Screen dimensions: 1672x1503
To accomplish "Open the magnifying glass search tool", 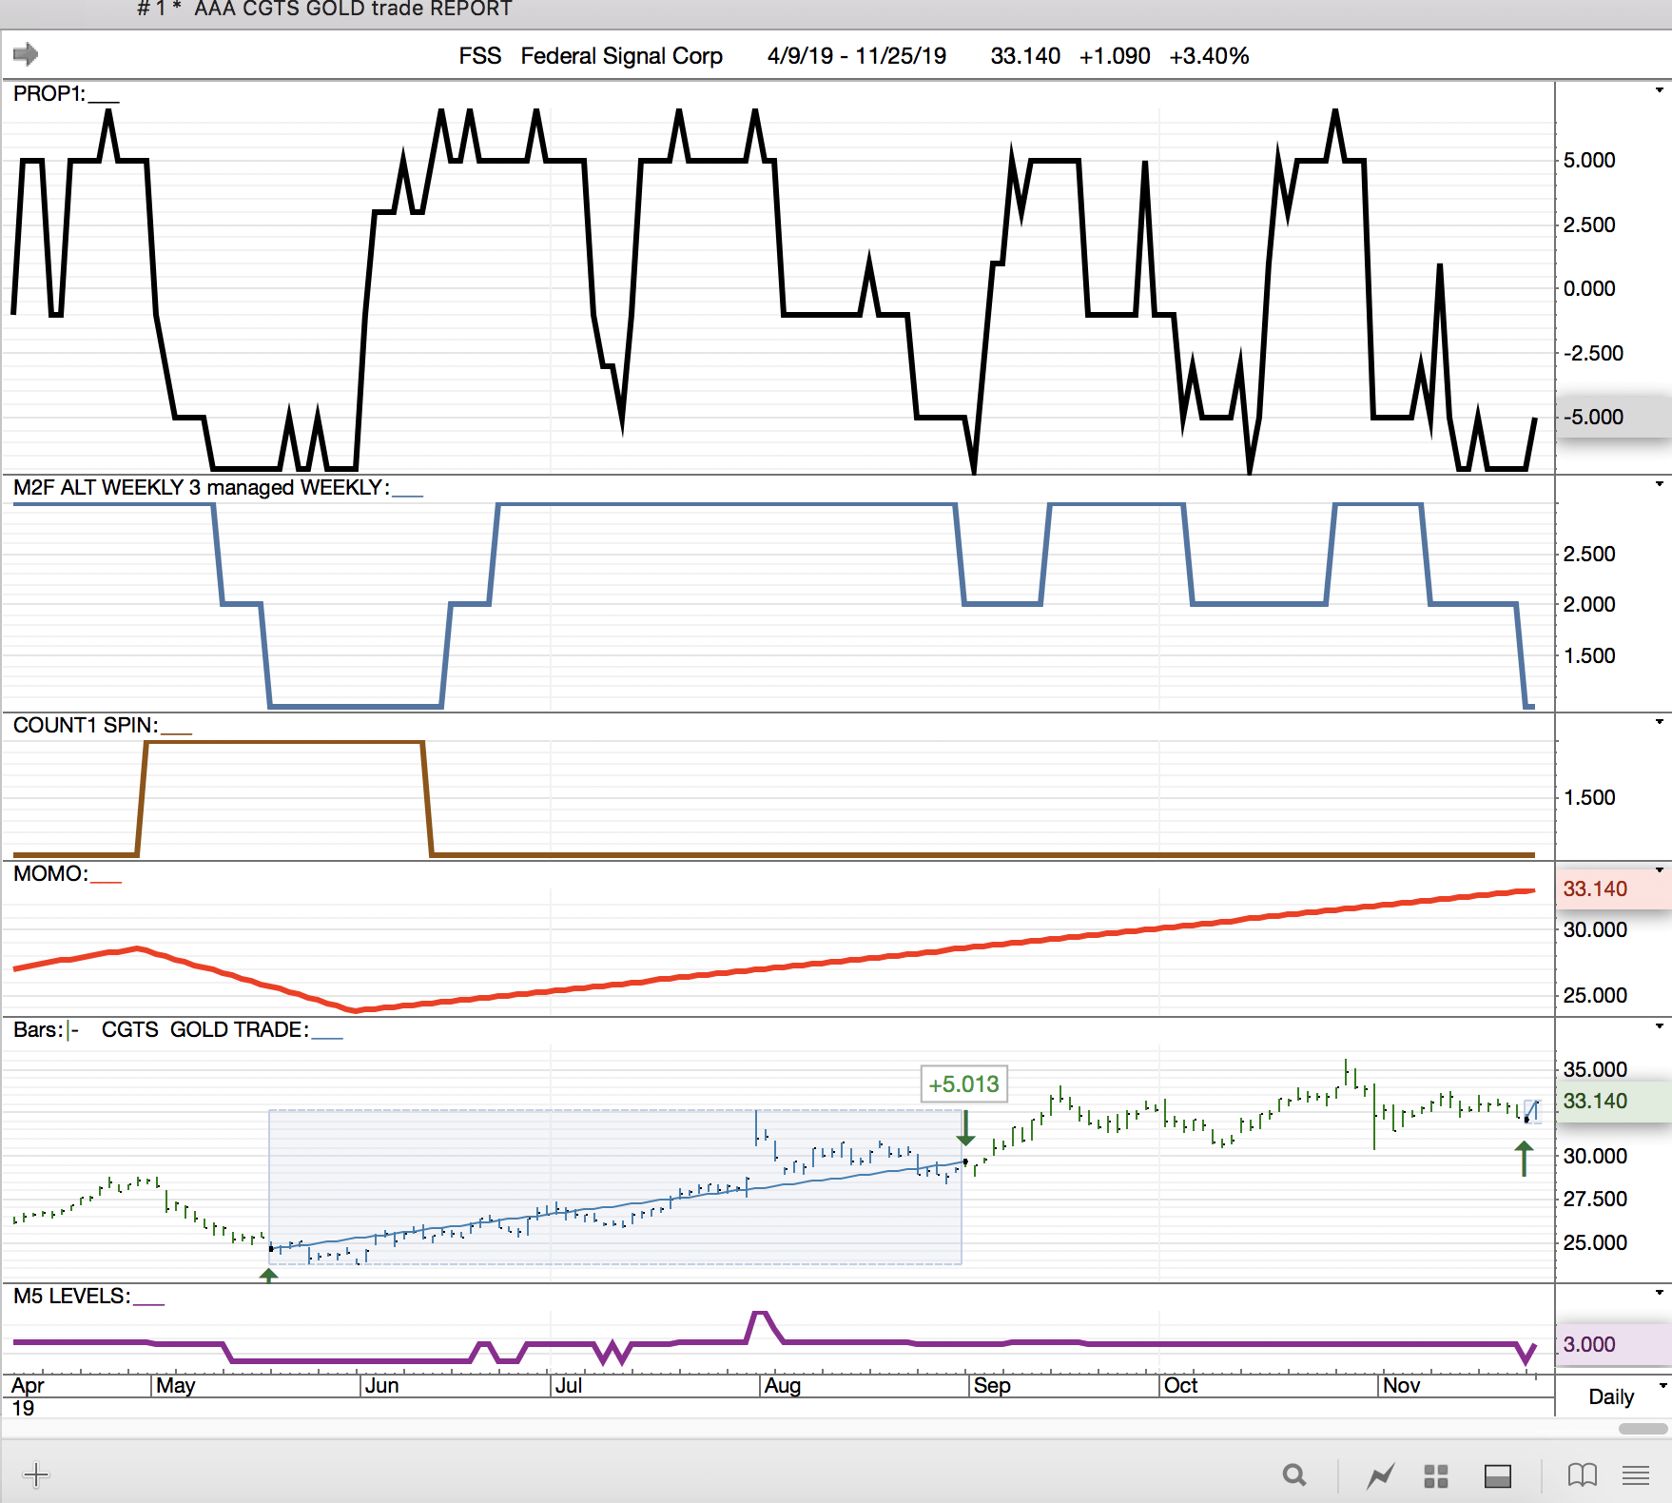I will pyautogui.click(x=1293, y=1475).
